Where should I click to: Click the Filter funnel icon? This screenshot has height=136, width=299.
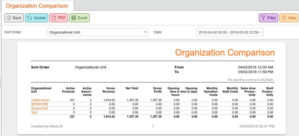pos(263,18)
